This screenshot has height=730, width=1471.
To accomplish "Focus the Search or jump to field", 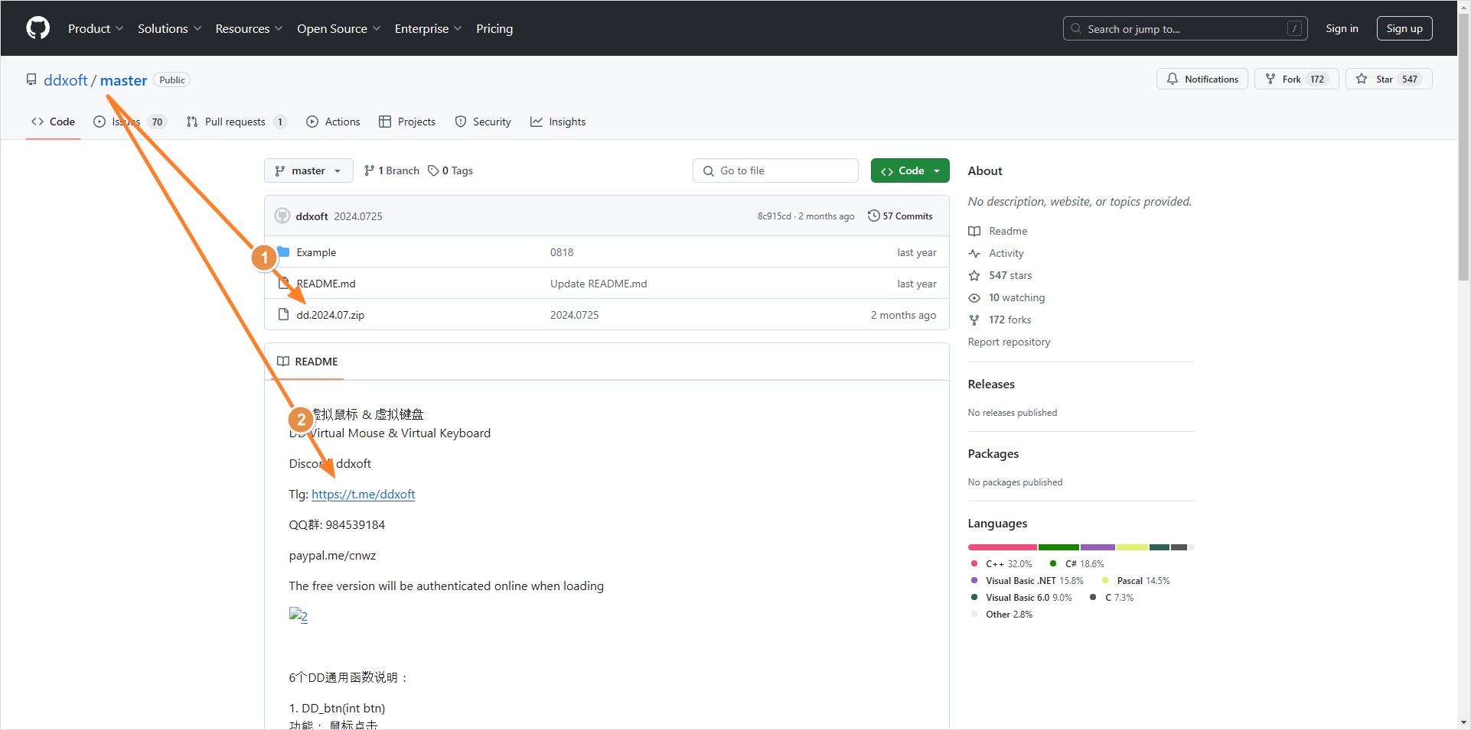I will [1185, 28].
